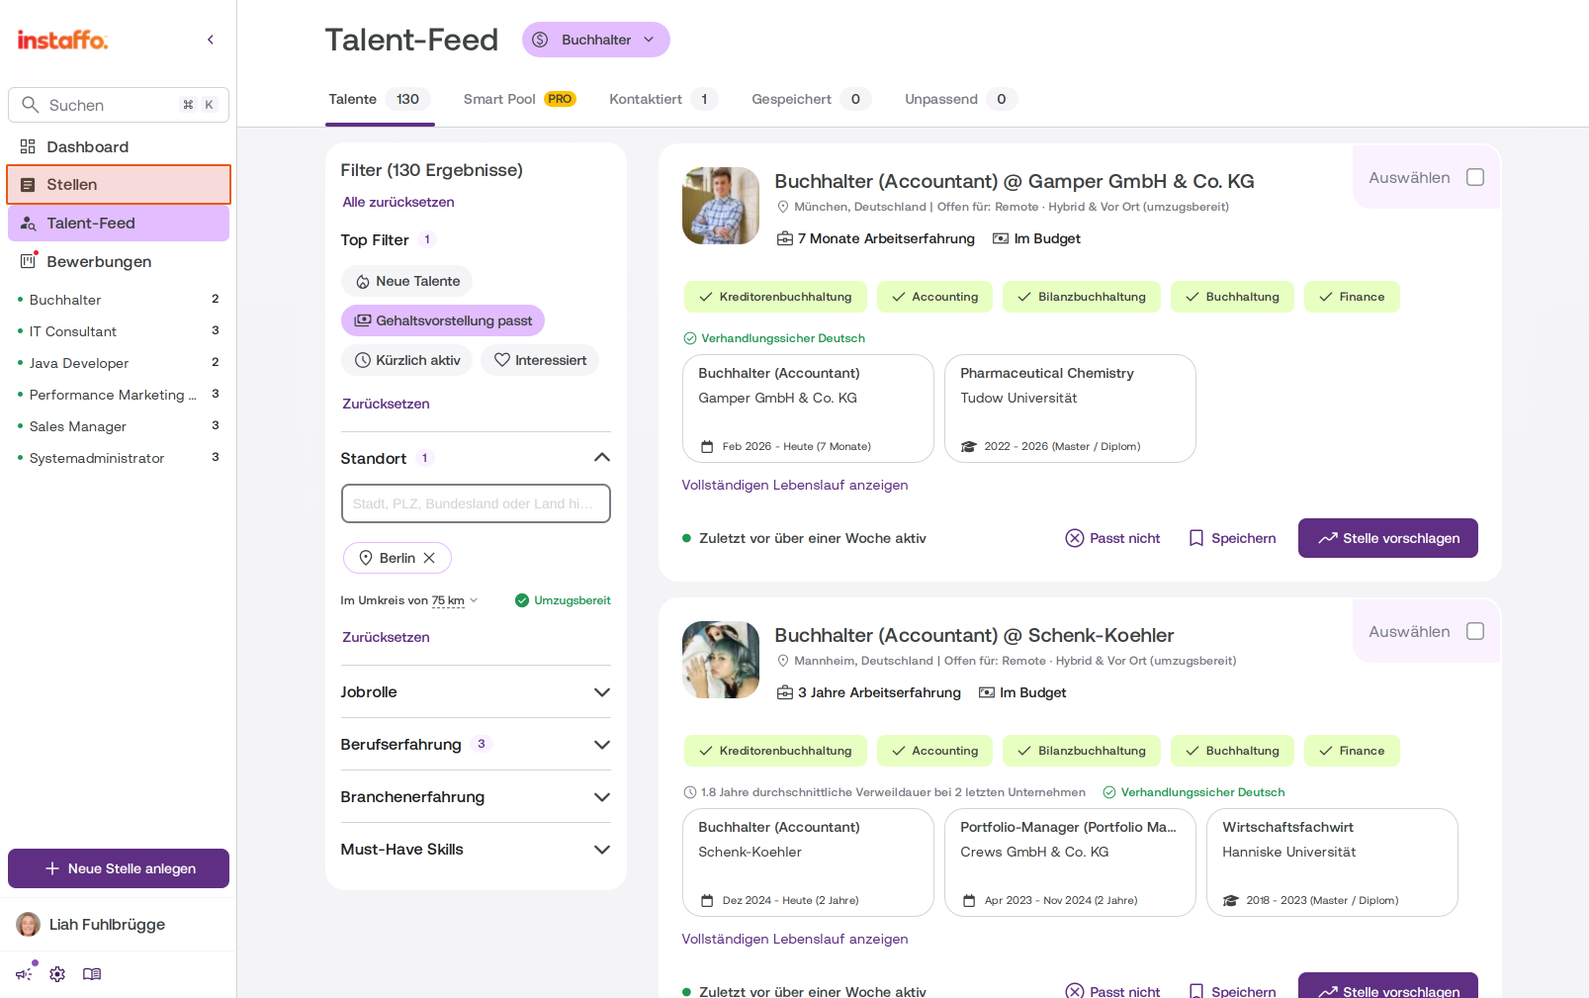
Task: Switch to the Kontaktiert tab
Action: (662, 99)
